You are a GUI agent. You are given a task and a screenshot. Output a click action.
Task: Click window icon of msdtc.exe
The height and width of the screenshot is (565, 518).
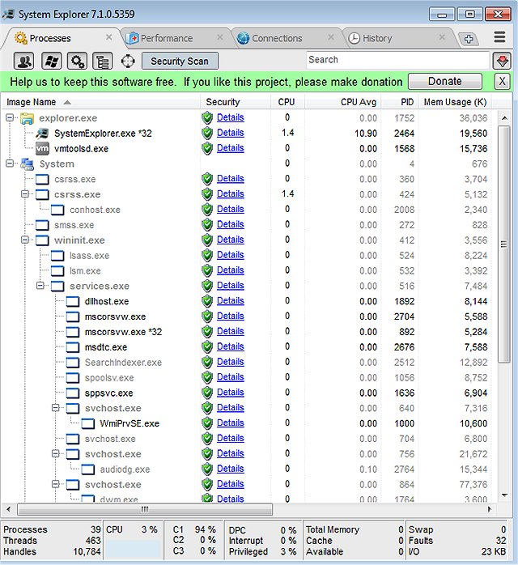click(72, 347)
